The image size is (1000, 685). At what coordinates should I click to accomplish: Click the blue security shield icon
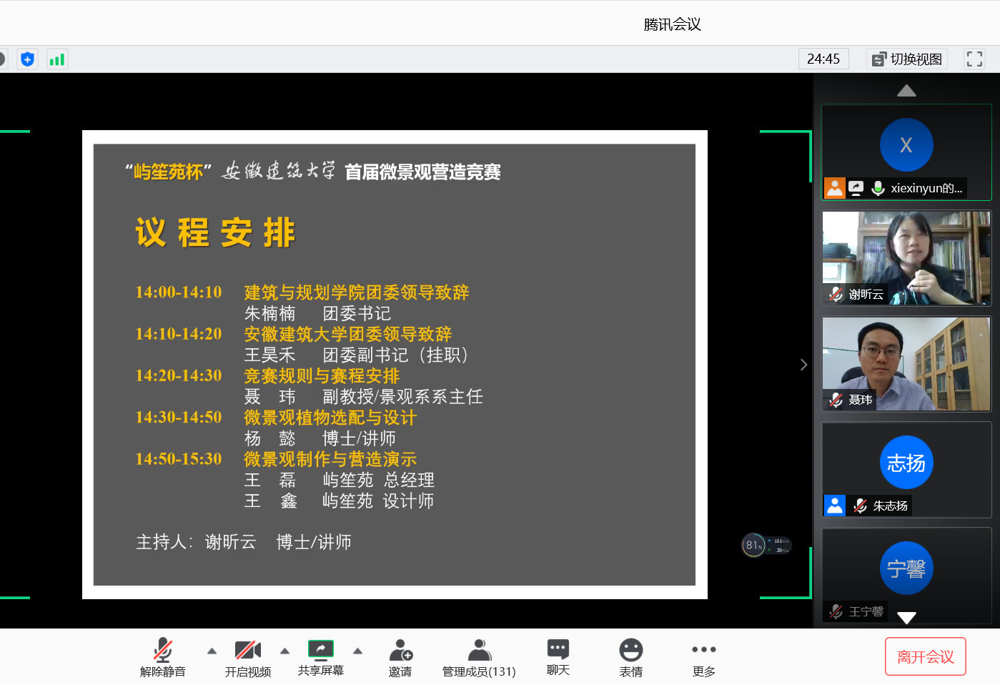pyautogui.click(x=27, y=59)
